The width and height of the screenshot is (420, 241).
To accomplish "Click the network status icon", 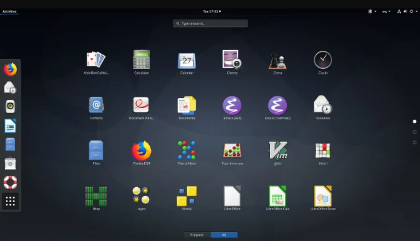I will click(x=399, y=11).
